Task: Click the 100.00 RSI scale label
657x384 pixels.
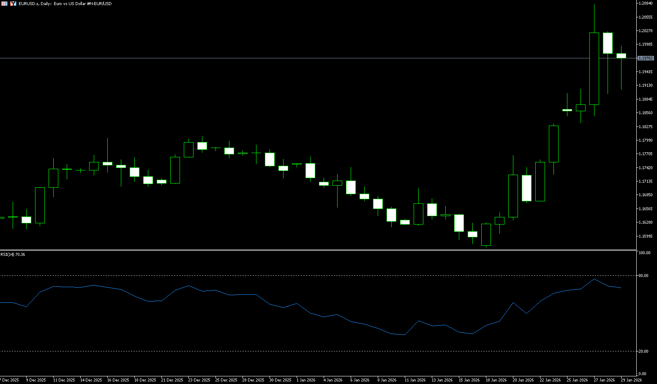Action: pyautogui.click(x=644, y=253)
